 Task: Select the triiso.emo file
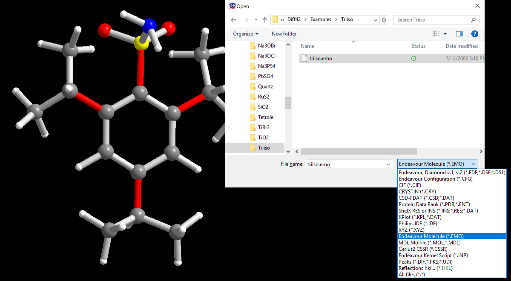click(x=321, y=59)
